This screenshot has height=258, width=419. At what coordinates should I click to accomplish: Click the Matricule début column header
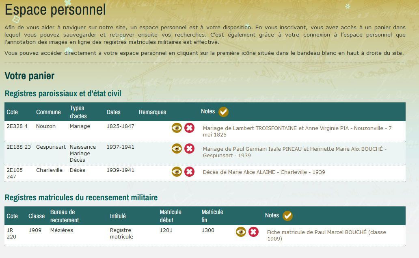[x=171, y=216]
